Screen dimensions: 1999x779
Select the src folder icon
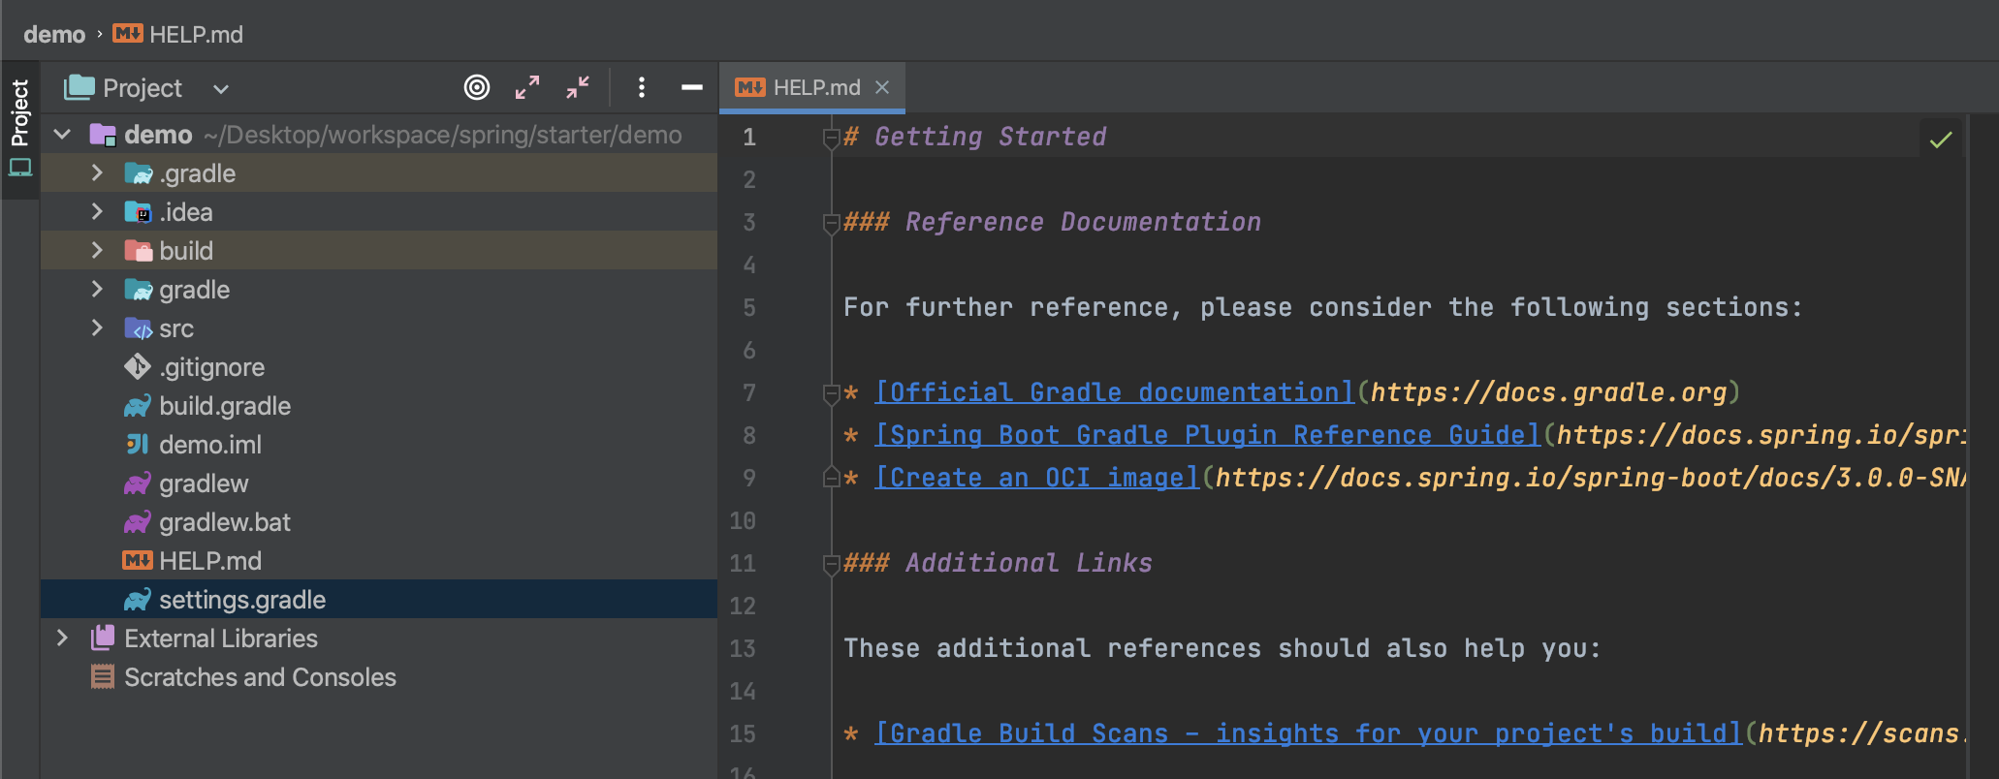tap(138, 328)
